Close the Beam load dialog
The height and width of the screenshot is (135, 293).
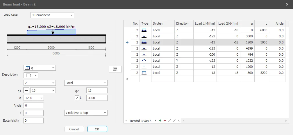pos(287,4)
